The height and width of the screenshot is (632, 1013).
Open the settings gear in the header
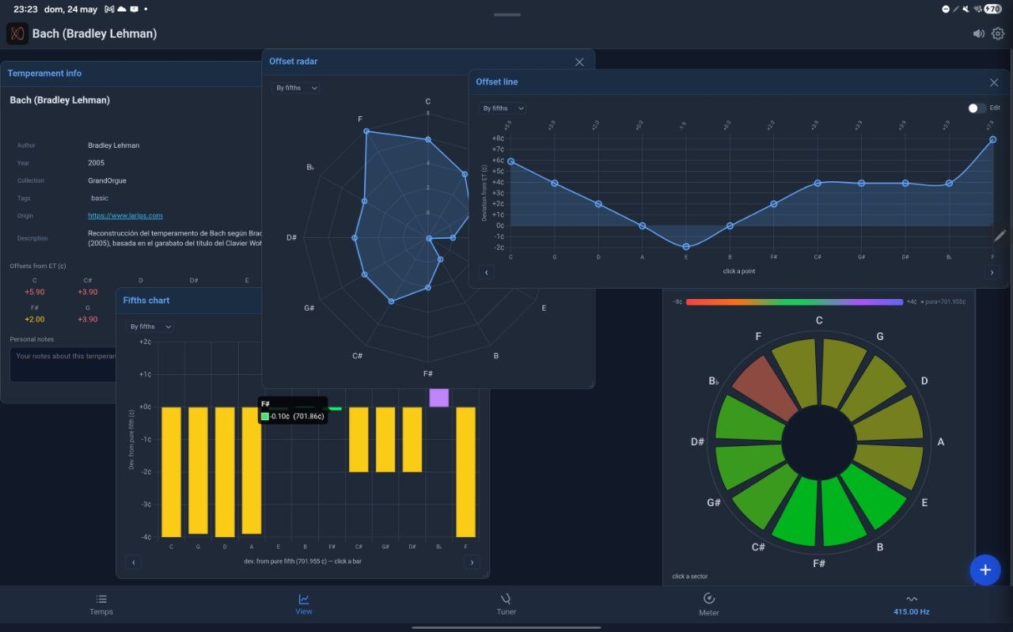(x=998, y=34)
